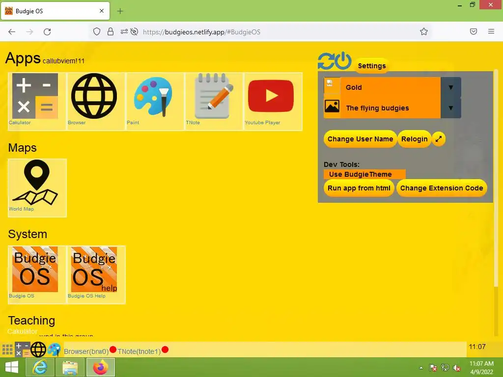The height and width of the screenshot is (377, 503).
Task: Open the Budgie OS system app
Action: [x=37, y=274]
